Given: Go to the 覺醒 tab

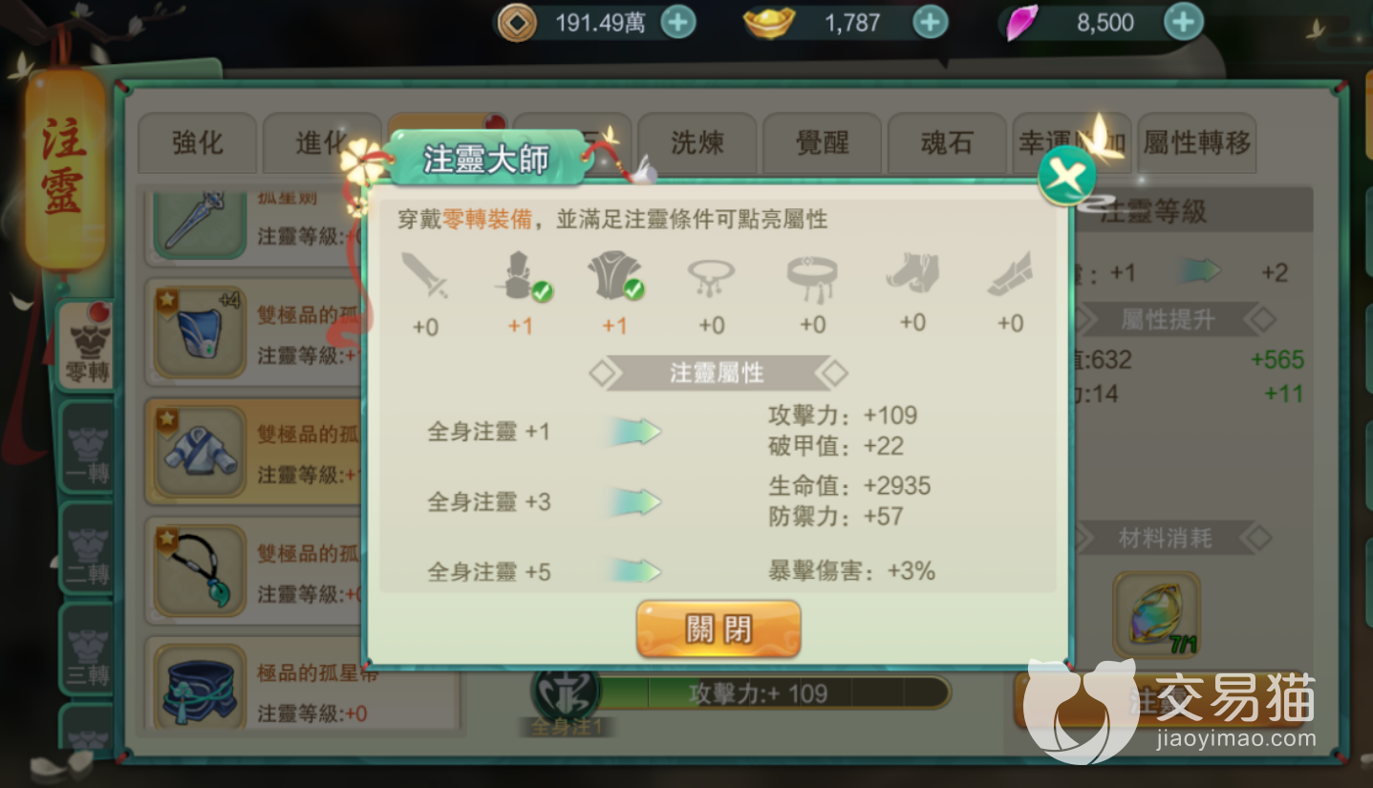Looking at the screenshot, I should [822, 143].
